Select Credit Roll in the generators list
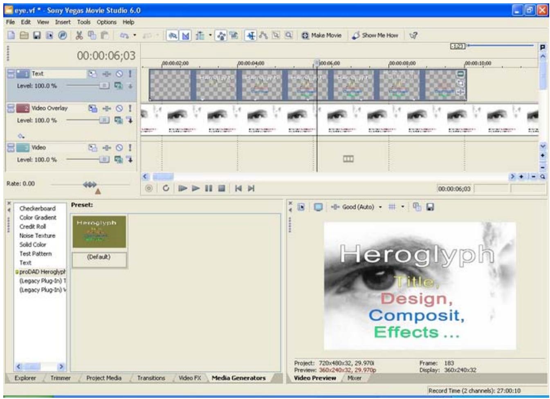 tap(33, 226)
